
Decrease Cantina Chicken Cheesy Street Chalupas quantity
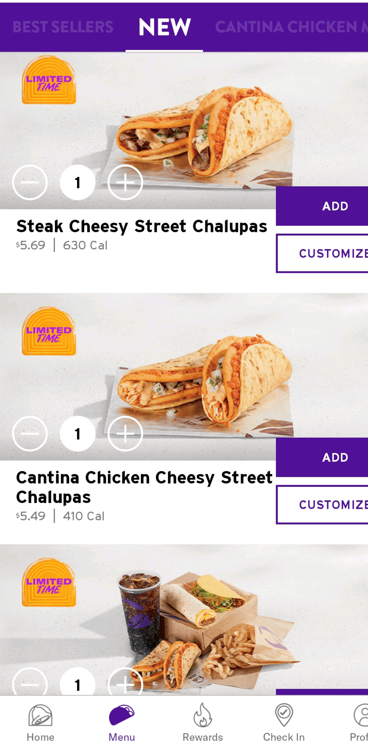click(30, 434)
